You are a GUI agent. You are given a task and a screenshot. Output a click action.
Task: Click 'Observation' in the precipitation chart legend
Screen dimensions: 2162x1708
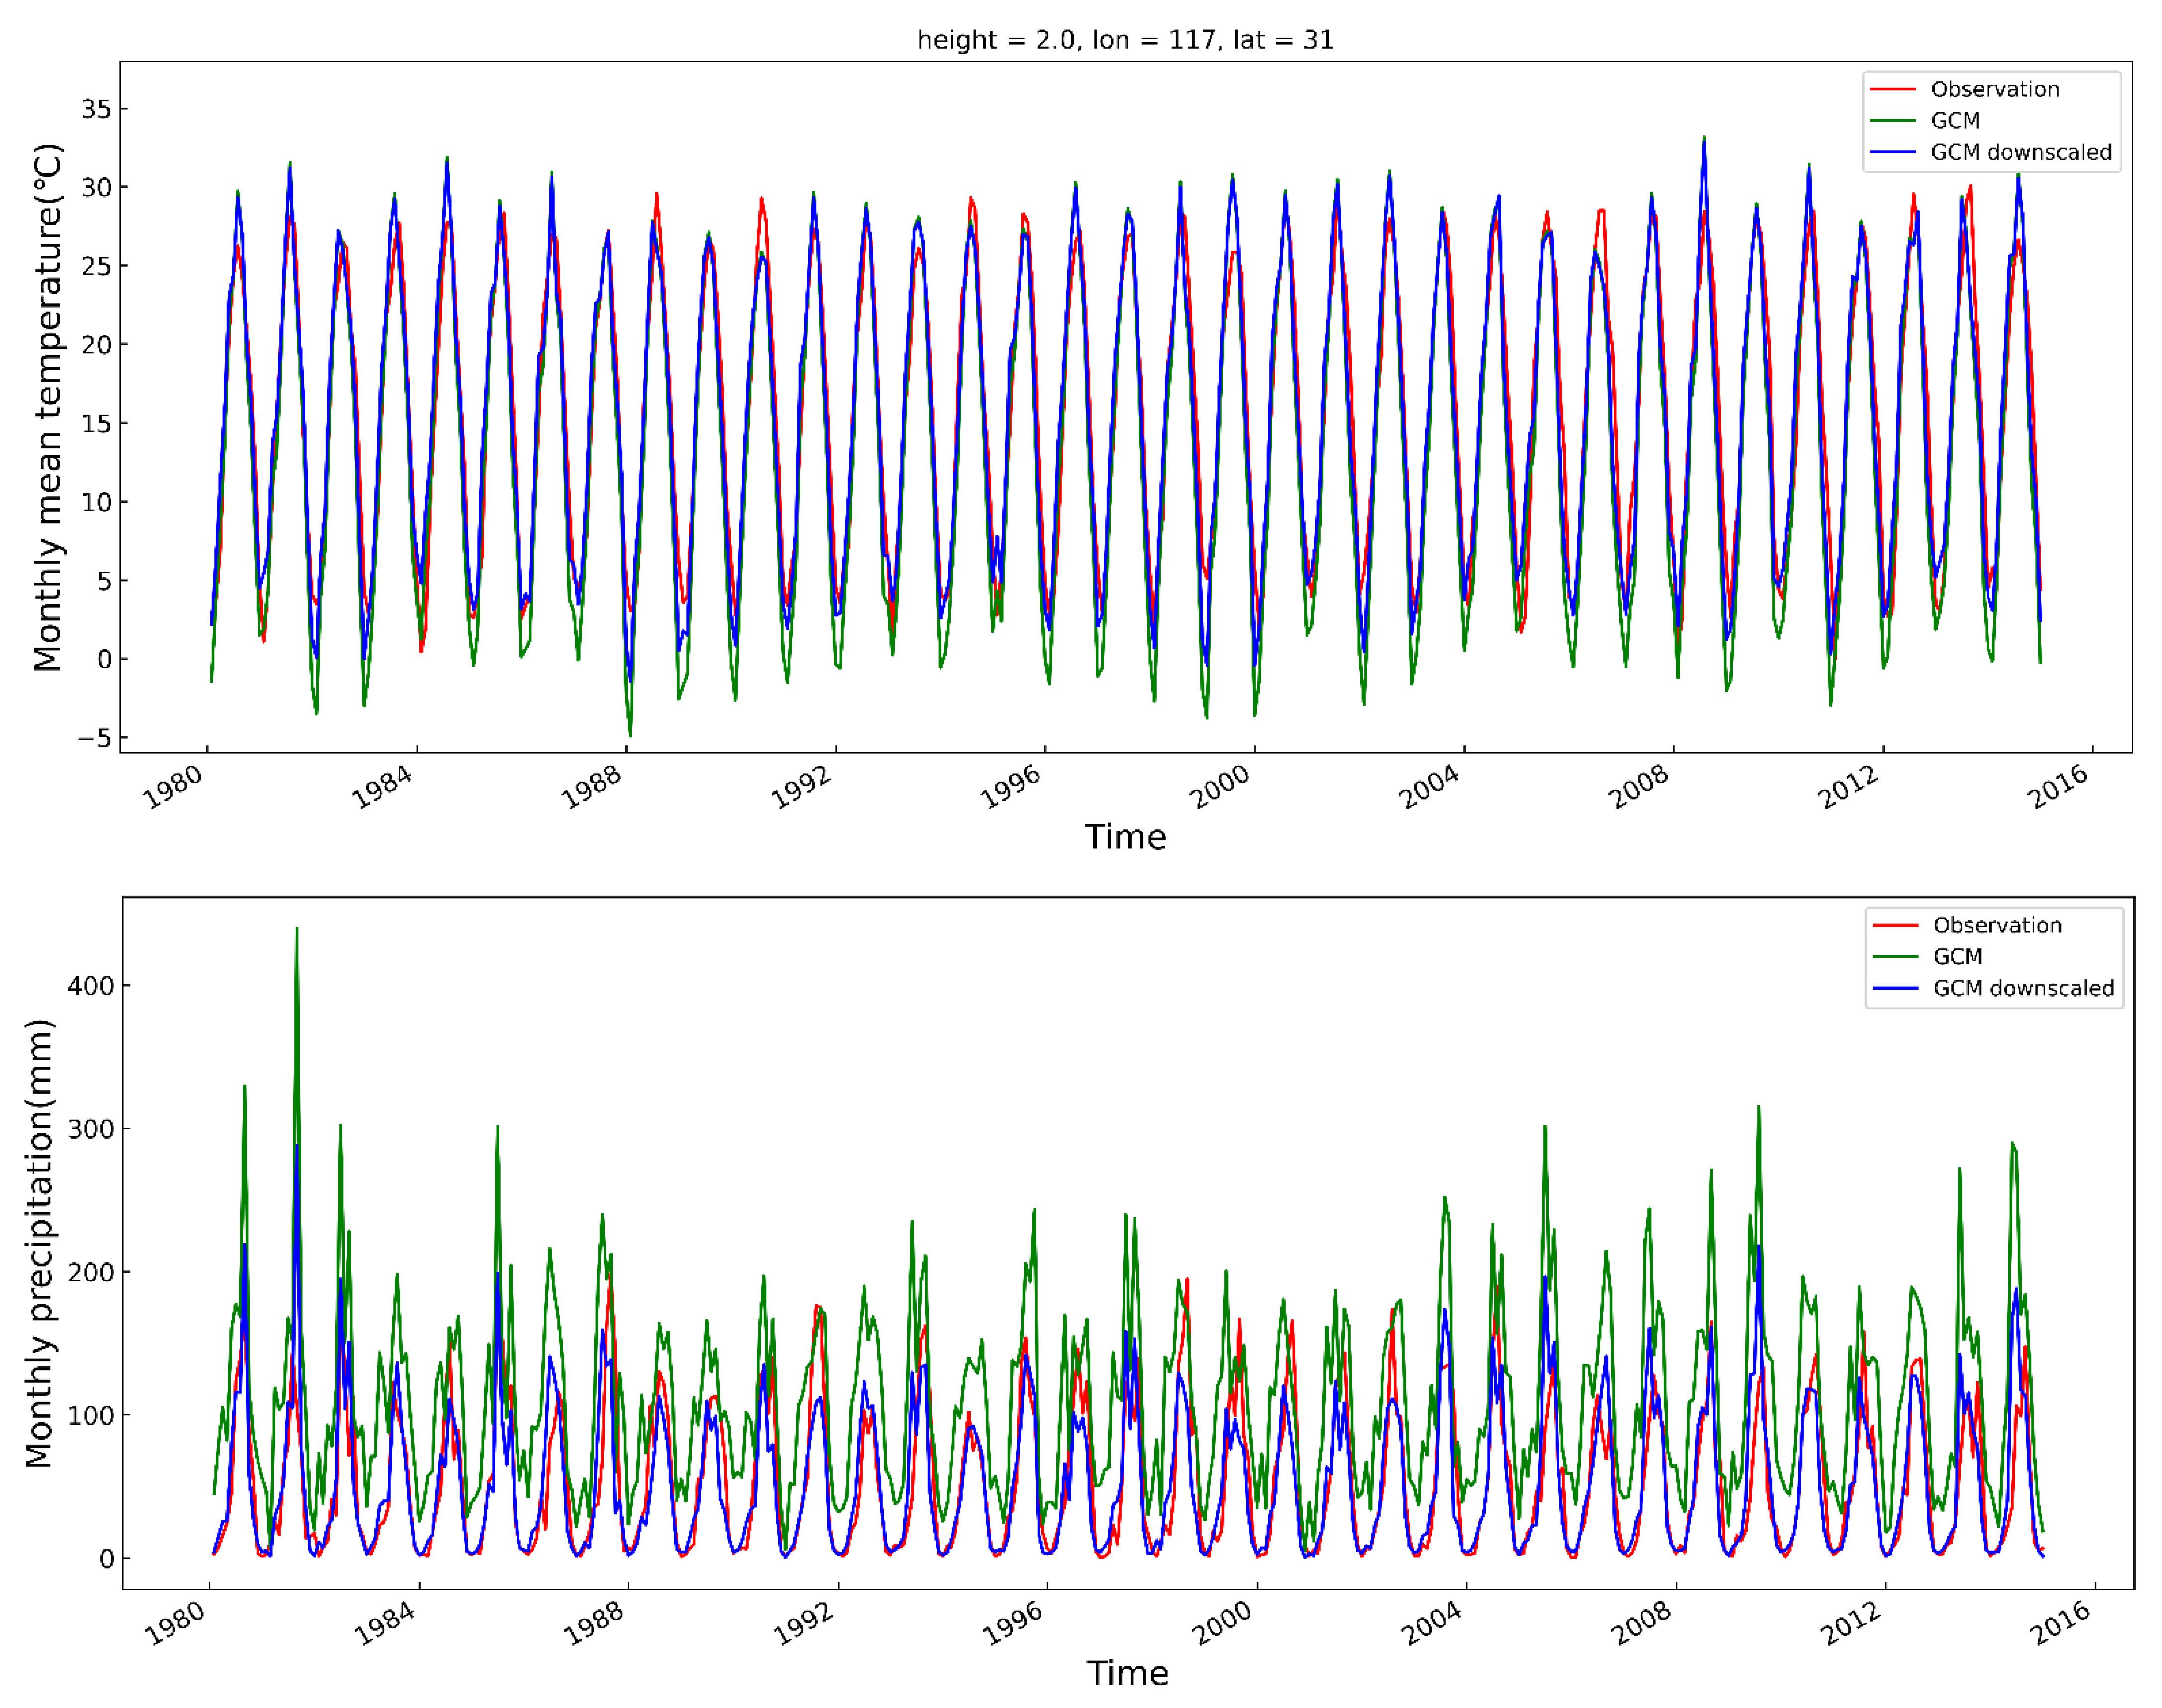pyautogui.click(x=1997, y=925)
